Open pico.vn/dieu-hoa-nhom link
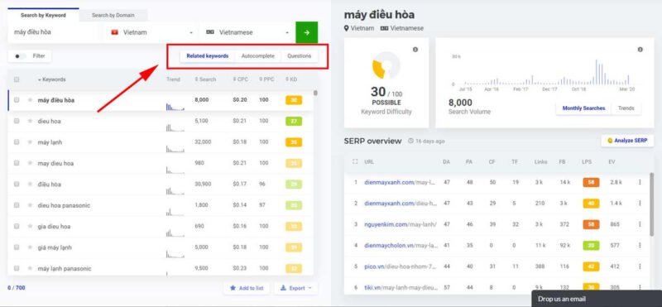 [401, 266]
